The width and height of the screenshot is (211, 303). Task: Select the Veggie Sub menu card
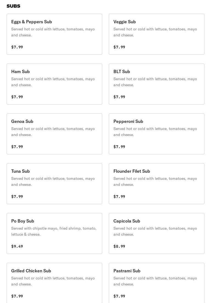point(156,34)
